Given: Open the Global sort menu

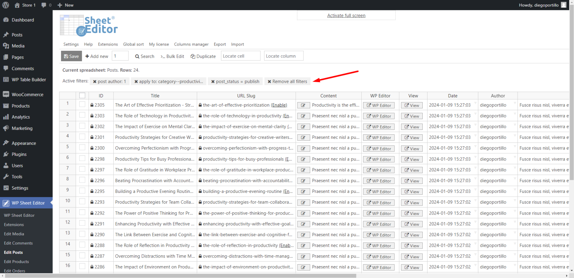Looking at the screenshot, I should click(133, 44).
